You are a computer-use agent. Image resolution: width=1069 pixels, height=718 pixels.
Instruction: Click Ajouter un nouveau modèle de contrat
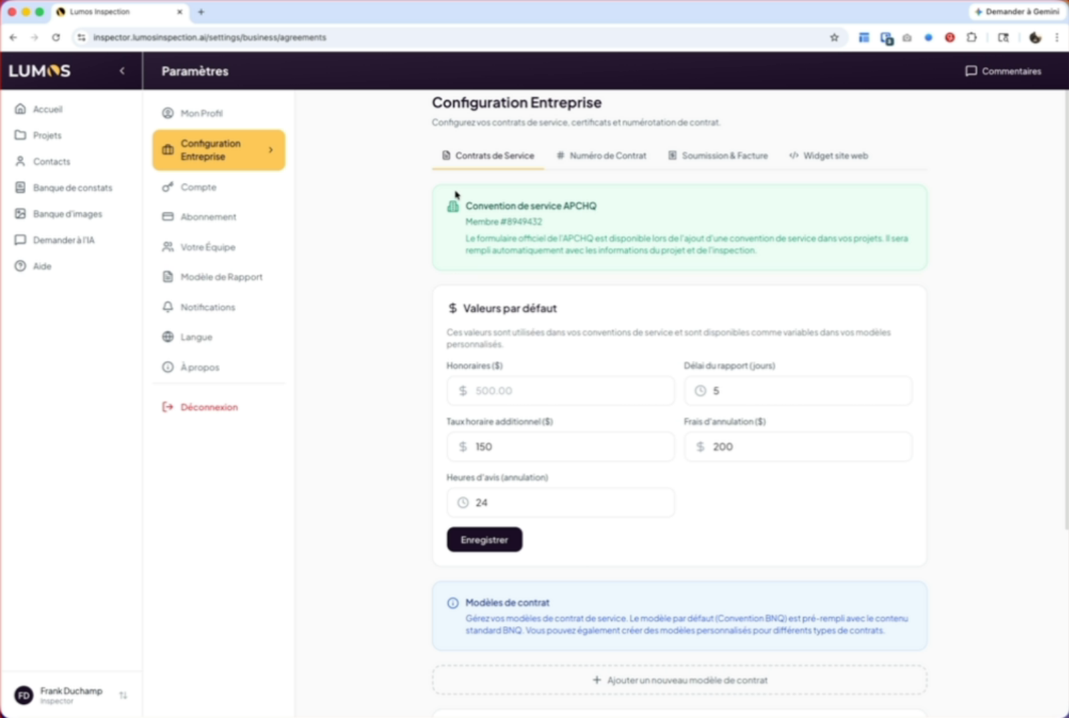679,680
